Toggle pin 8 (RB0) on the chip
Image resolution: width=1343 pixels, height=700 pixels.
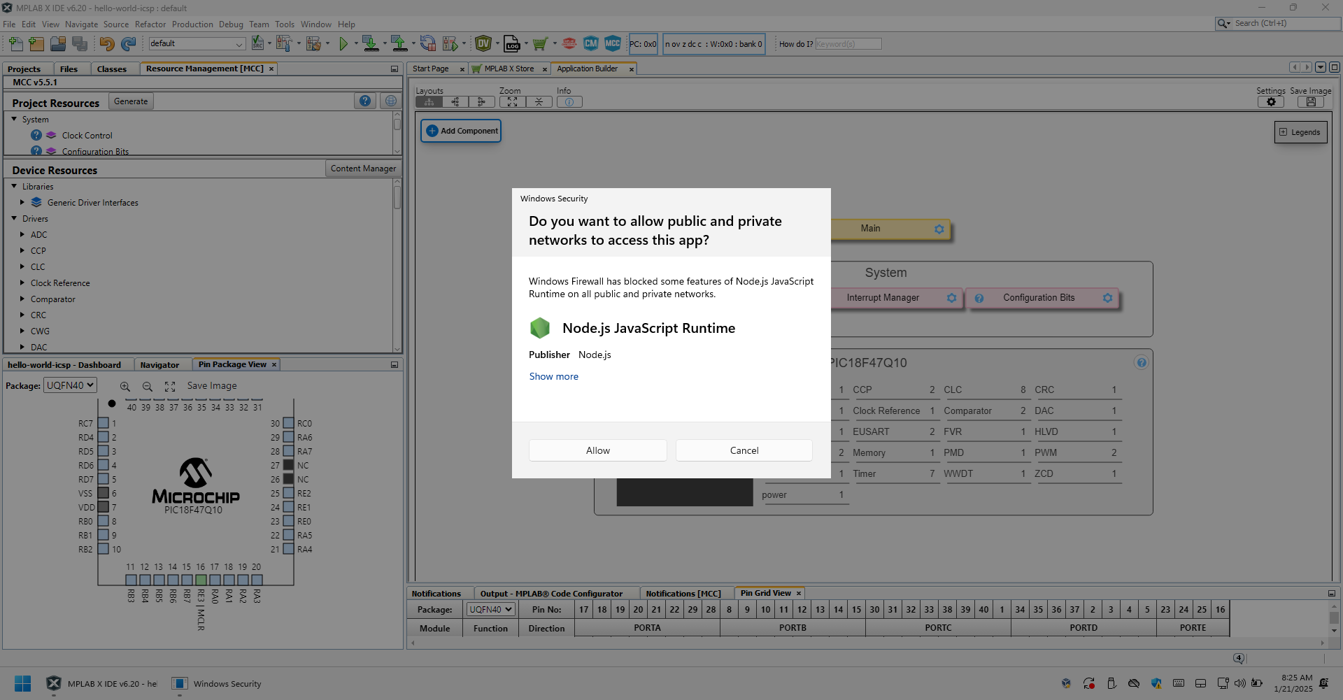tap(104, 521)
